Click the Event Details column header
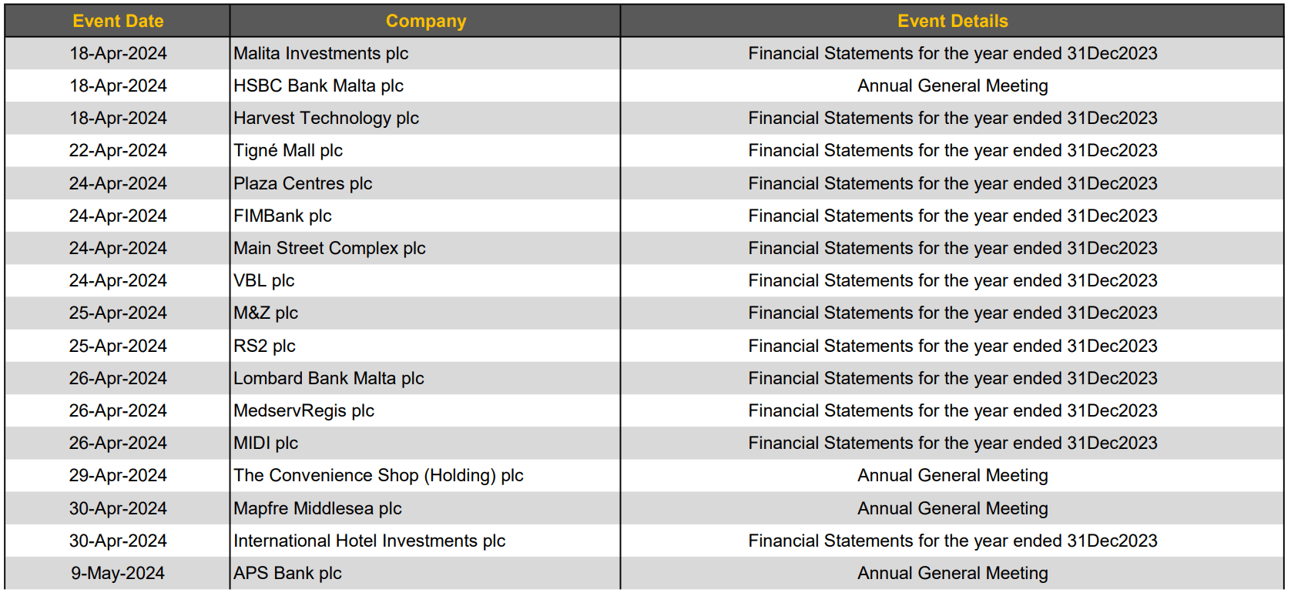The image size is (1291, 596). coord(952,22)
